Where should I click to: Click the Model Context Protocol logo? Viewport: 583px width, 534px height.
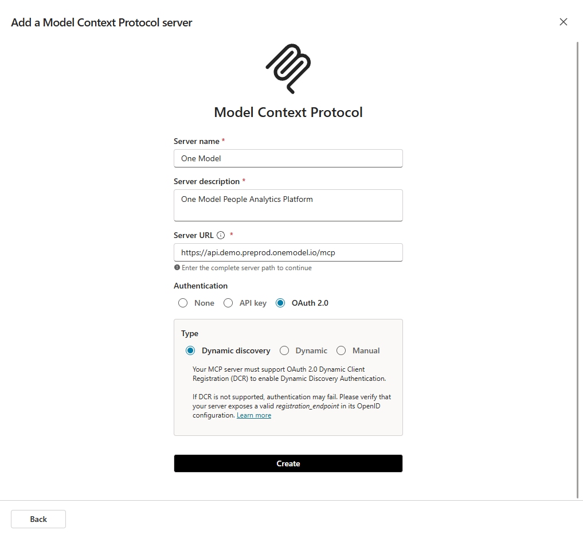click(x=288, y=68)
